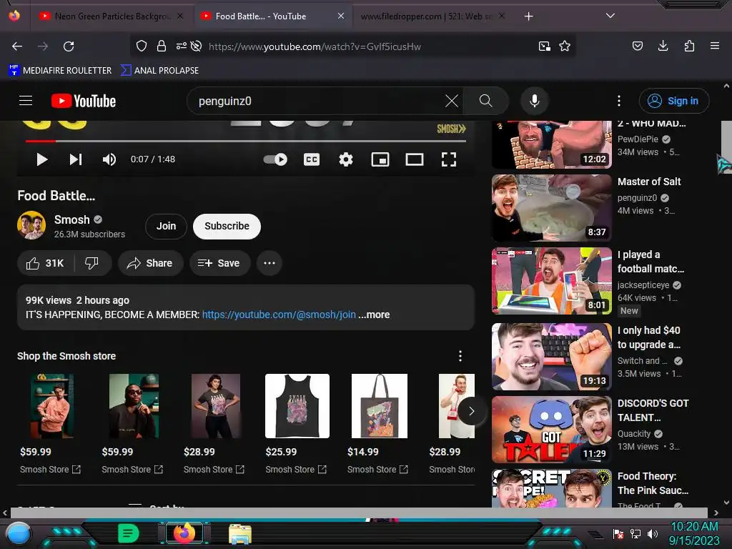Screen dimensions: 732x549
Task: Click the Sign in button
Action: click(x=674, y=101)
